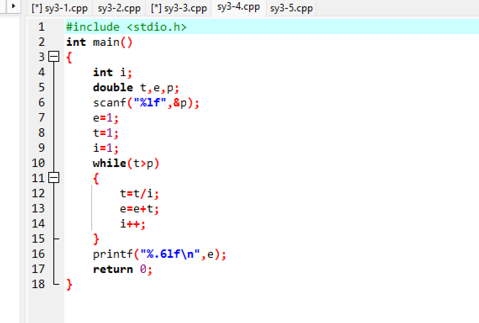The image size is (479, 323).
Task: Open the sy3-5.cpp tab
Action: [292, 8]
